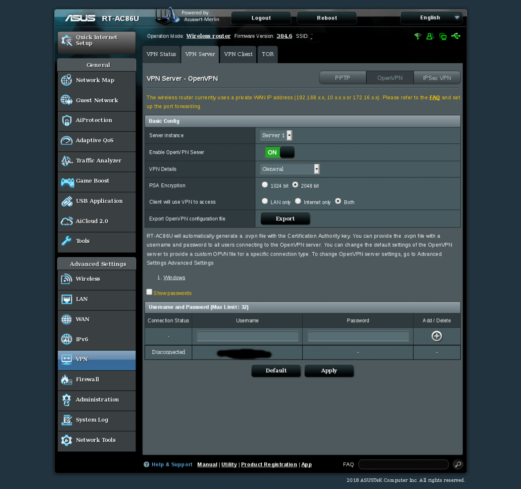The image size is (521, 489).
Task: Click the add user plus icon
Action: click(x=436, y=336)
